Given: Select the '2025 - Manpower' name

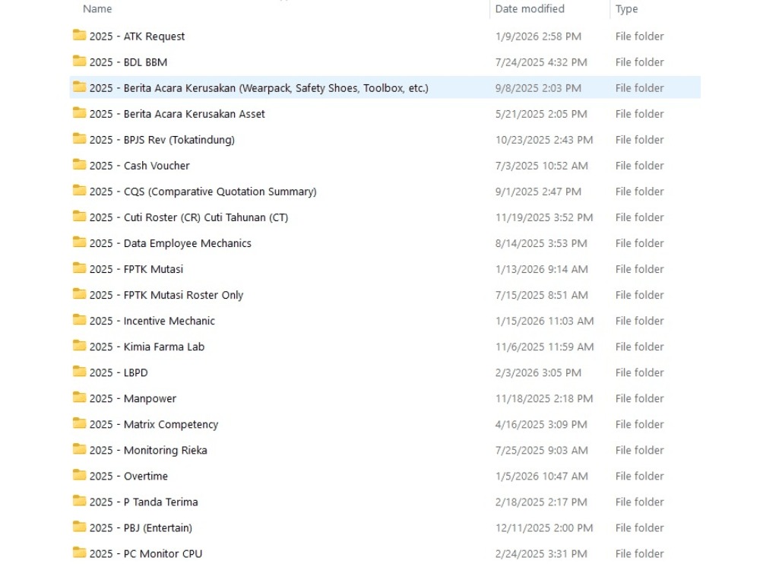Looking at the screenshot, I should (x=133, y=398).
